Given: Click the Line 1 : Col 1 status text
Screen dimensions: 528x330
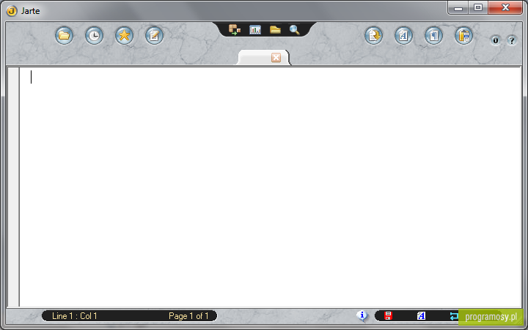Looking at the screenshot, I should point(74,316).
